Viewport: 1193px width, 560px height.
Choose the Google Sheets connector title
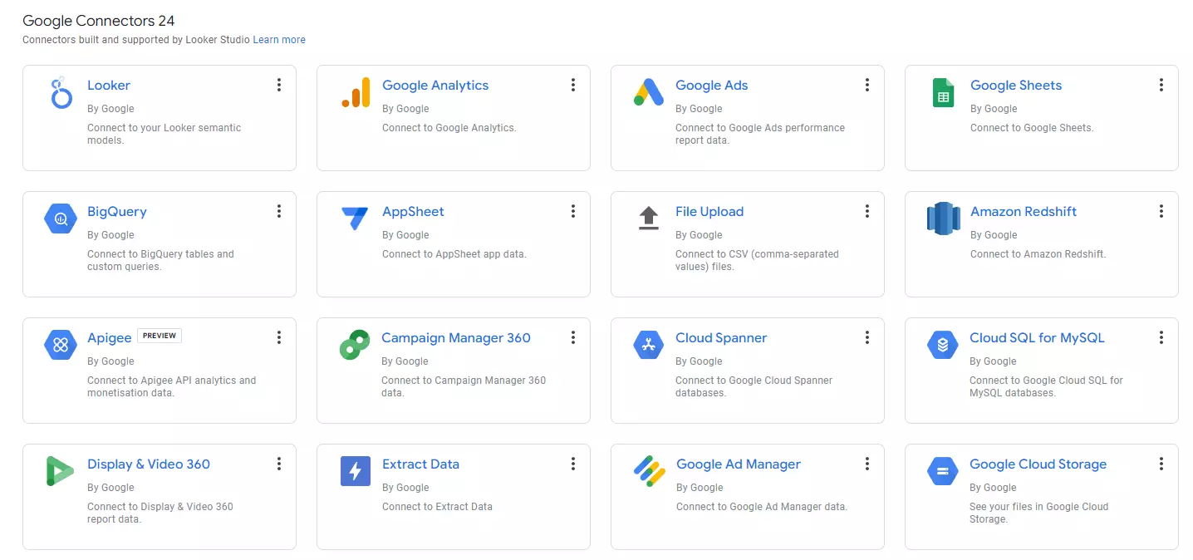[x=1016, y=85]
